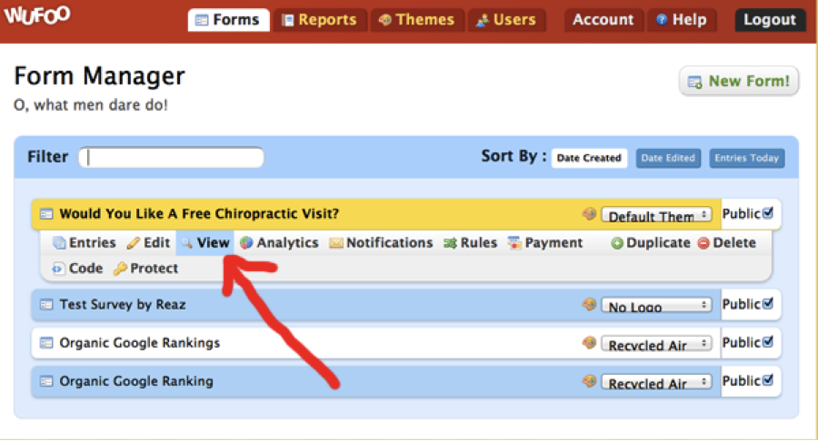Click the green Duplicate plus icon

coord(617,243)
